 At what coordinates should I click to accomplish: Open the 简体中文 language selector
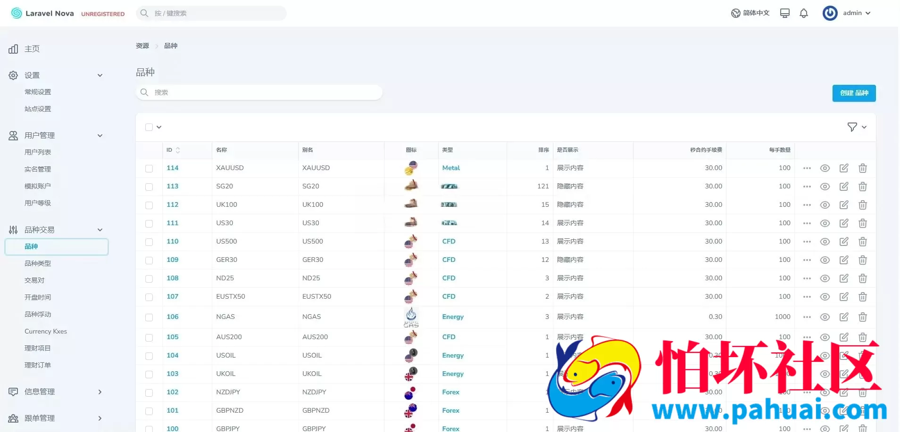point(750,13)
